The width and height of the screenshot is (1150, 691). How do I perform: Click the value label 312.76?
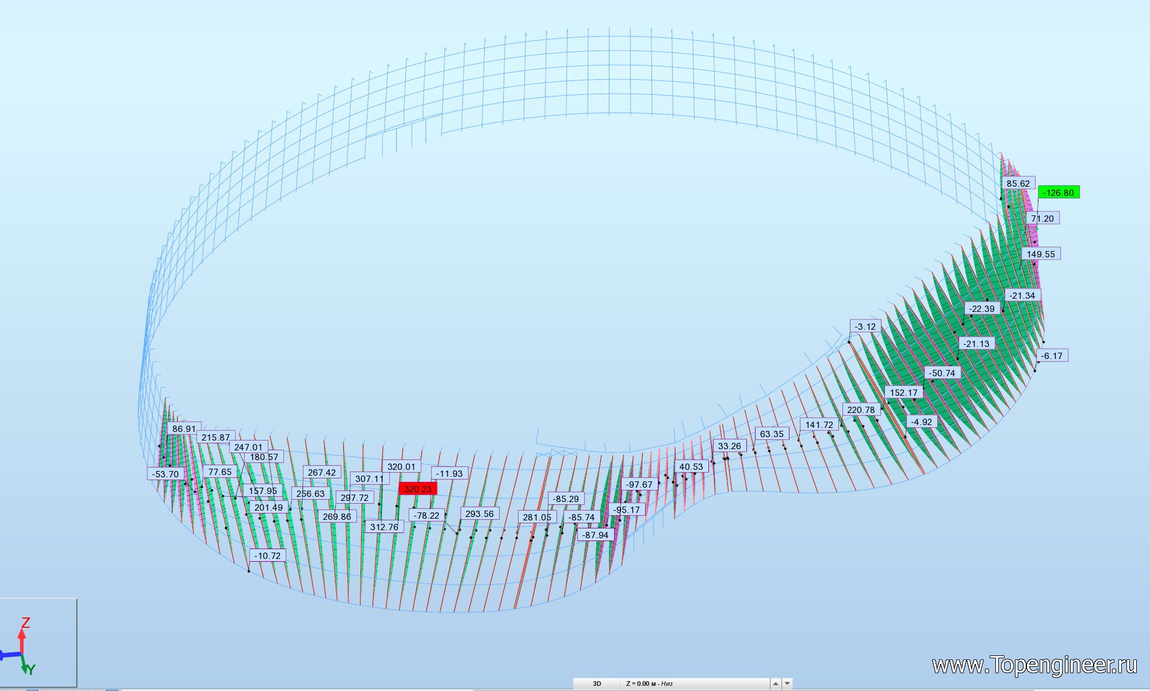click(384, 527)
